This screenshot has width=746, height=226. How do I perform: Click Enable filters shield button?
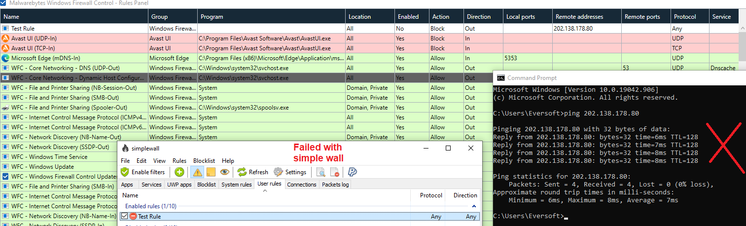coord(143,172)
